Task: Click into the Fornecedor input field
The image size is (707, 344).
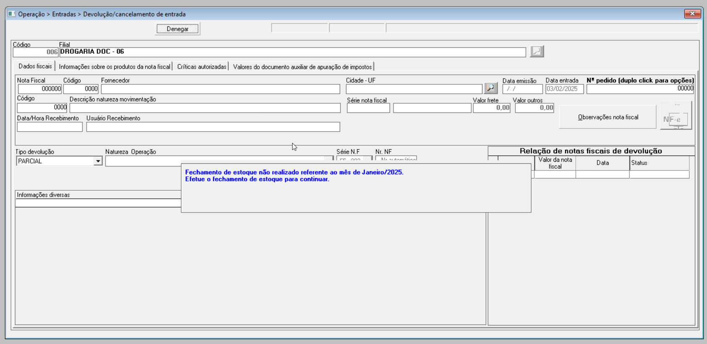Action: [220, 89]
